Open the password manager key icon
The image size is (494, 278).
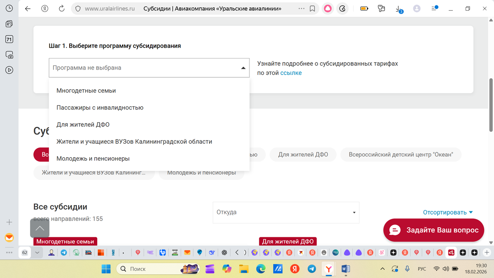coord(381,8)
